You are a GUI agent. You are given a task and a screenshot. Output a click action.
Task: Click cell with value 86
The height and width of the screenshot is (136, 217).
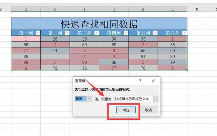[114, 62]
